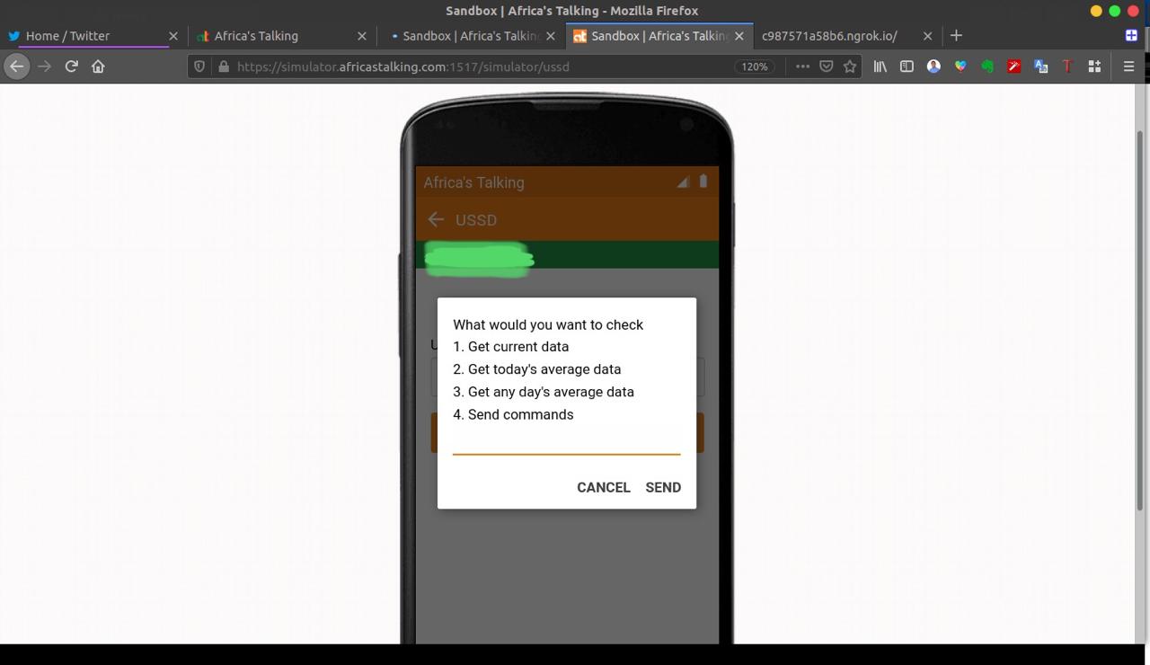1150x665 pixels.
Task: Click the 120% zoom level indicator
Action: coord(755,66)
